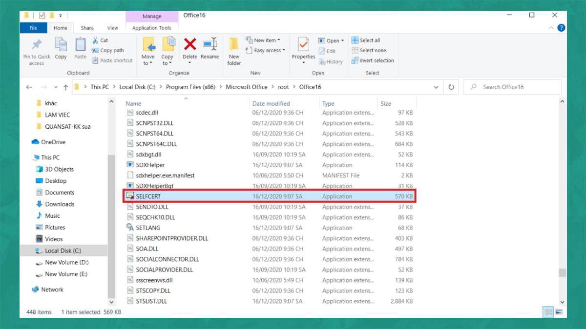Screen dimensions: 586x329
Task: Open OneDrive in navigation pane
Action: point(48,142)
